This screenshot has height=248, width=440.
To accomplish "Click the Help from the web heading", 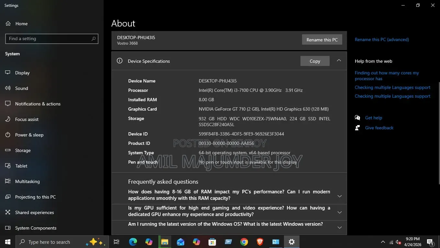I will pyautogui.click(x=373, y=61).
